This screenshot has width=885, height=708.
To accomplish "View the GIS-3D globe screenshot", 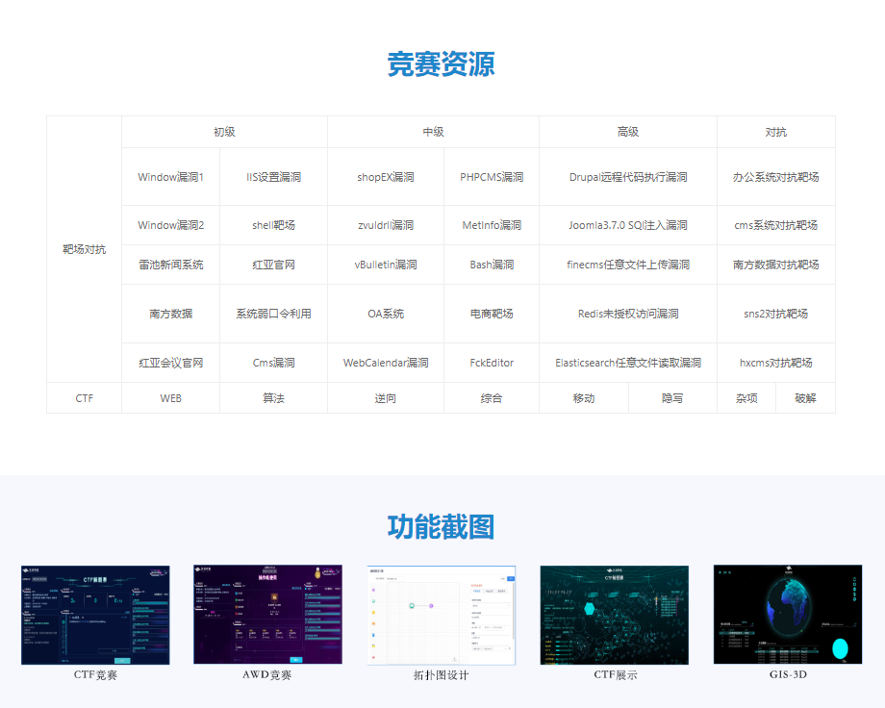I will coord(787,615).
